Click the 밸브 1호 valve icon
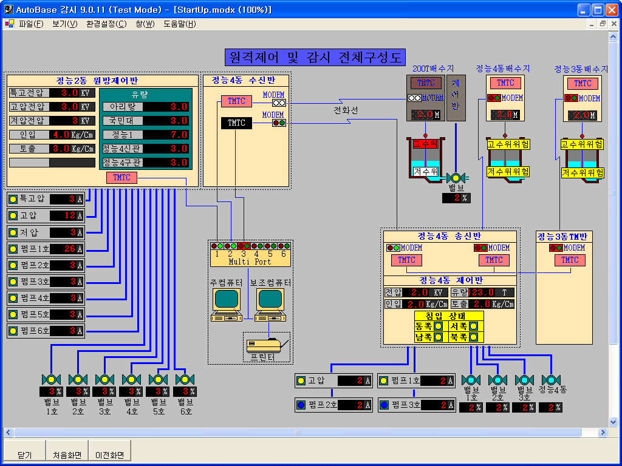 click(x=51, y=380)
